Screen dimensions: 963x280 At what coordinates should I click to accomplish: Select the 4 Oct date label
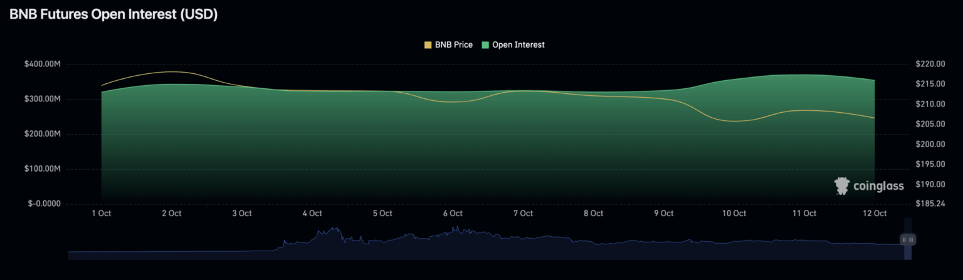point(312,214)
